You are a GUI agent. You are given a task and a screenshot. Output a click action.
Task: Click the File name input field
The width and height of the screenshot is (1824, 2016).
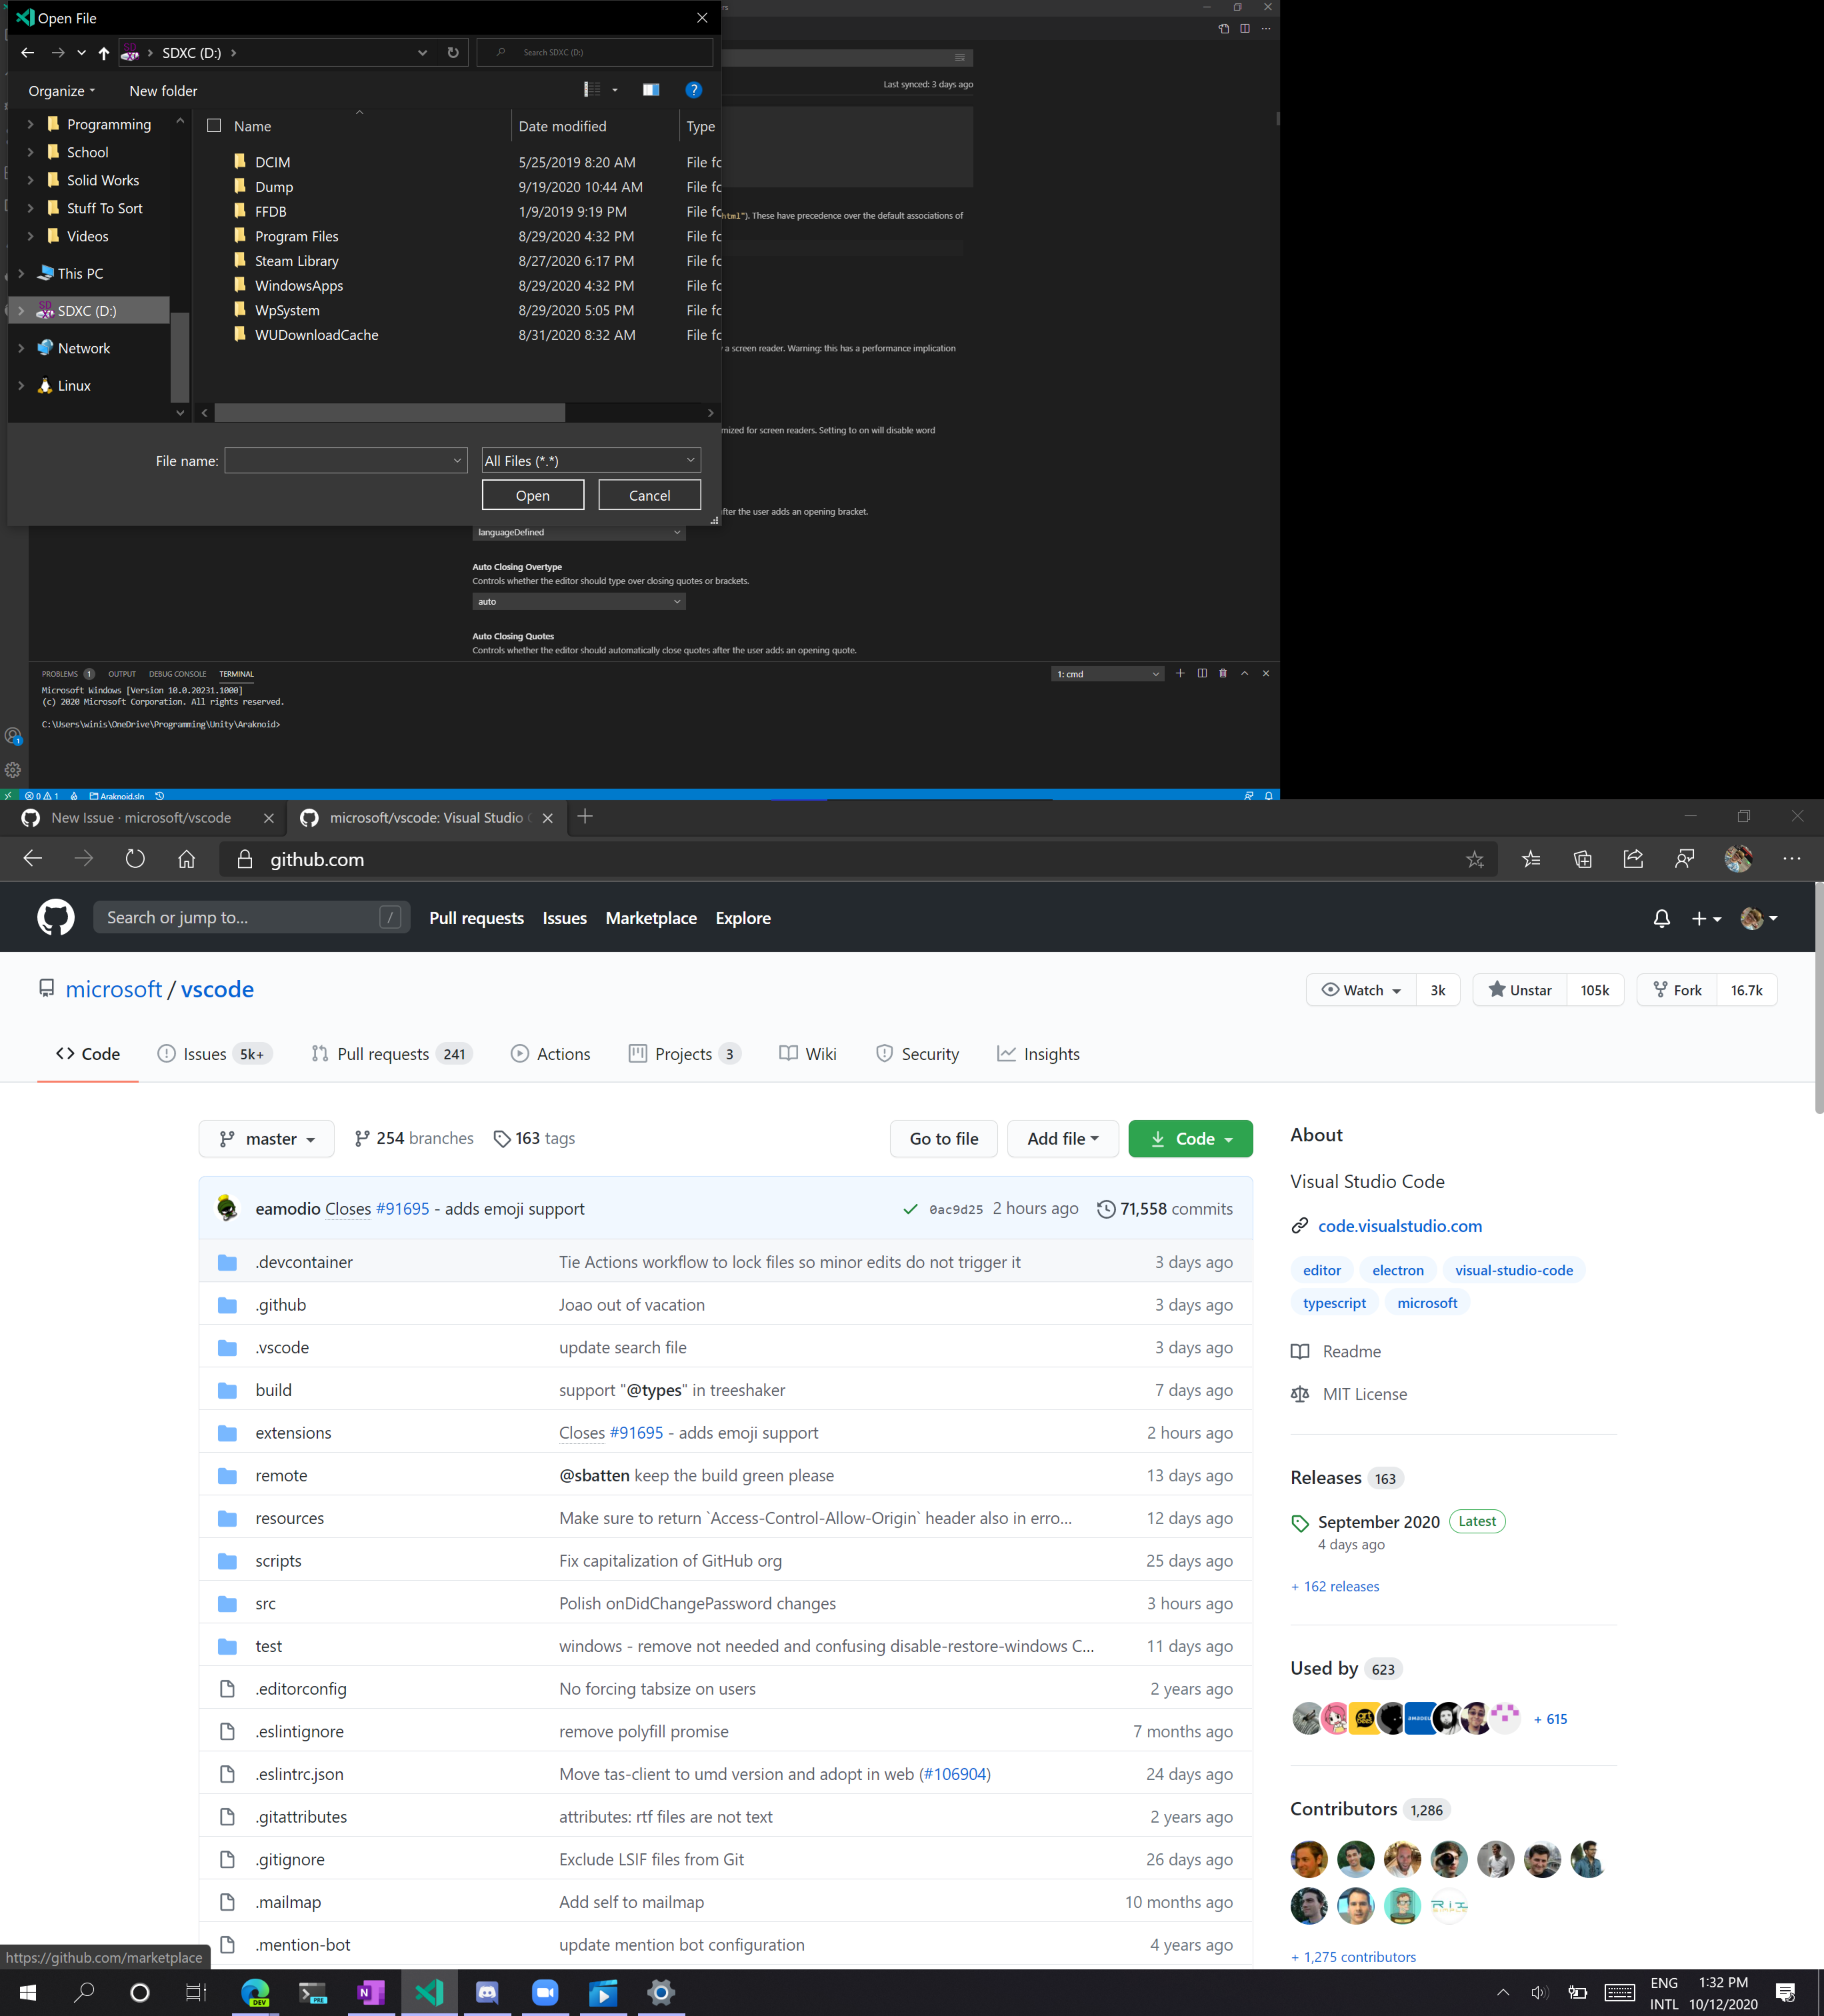(346, 460)
